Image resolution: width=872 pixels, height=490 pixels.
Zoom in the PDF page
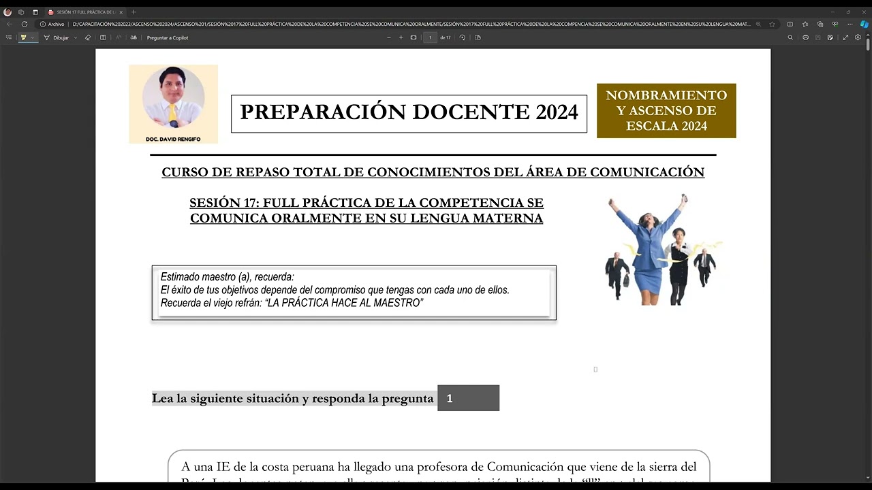coord(401,37)
